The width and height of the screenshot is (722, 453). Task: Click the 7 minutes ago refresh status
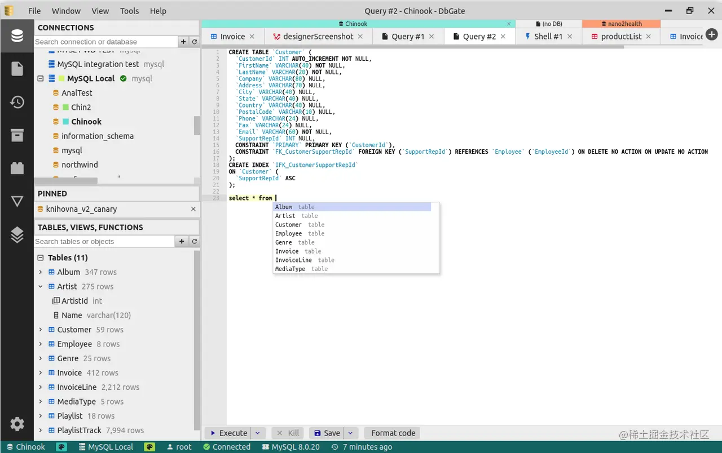(x=362, y=447)
